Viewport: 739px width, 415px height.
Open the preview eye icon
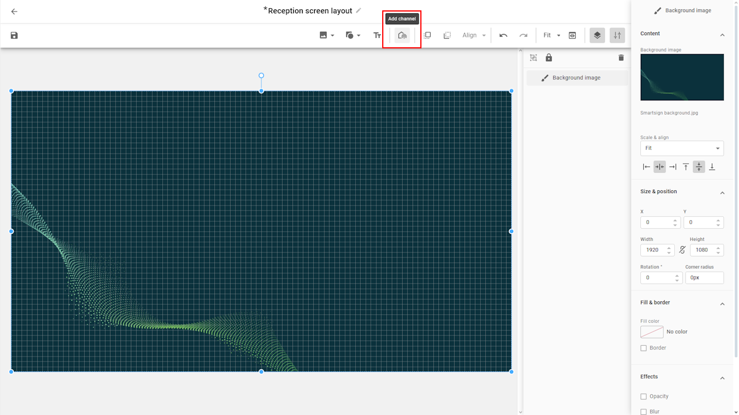click(x=572, y=35)
